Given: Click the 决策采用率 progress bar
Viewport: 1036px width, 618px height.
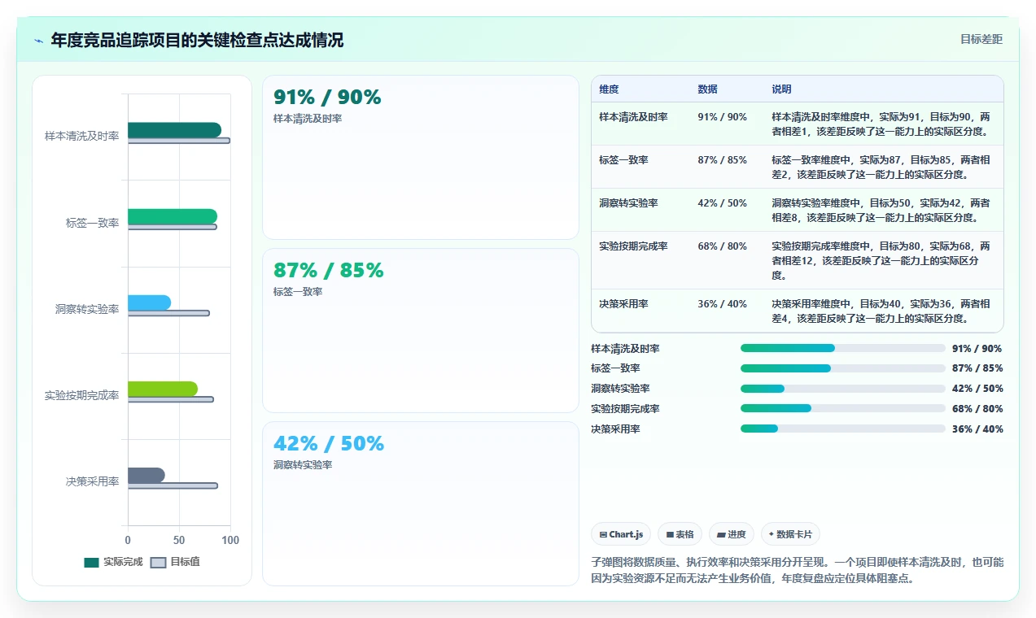Looking at the screenshot, I should [x=843, y=429].
